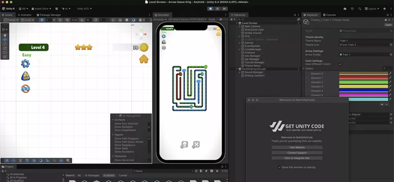The height and width of the screenshot is (182, 394).
Task: Click the Shop bag icon in Scene view
Action: [x=26, y=76]
